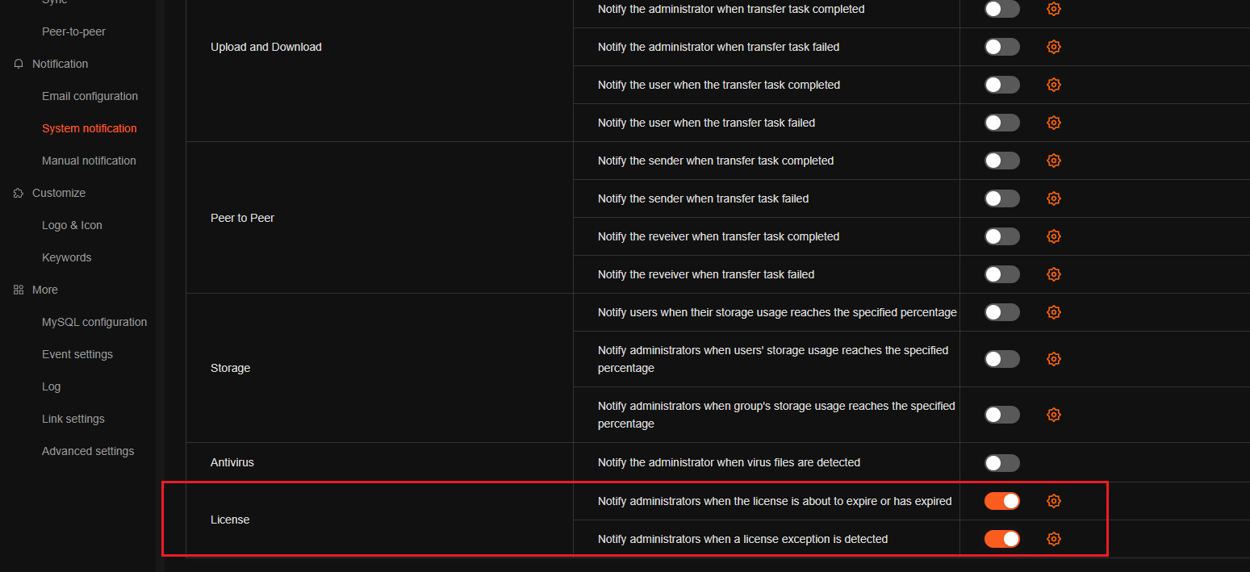The width and height of the screenshot is (1250, 572).
Task: Disable license exception detected notification
Action: [x=1002, y=539]
